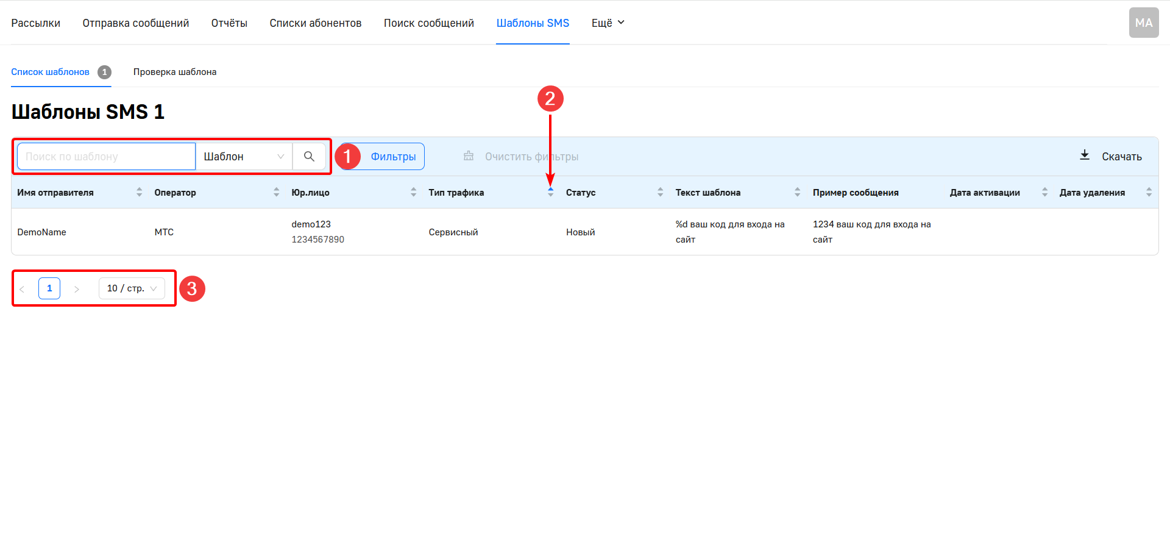Click the Скачать download link
The height and width of the screenshot is (556, 1170).
[x=1121, y=157]
